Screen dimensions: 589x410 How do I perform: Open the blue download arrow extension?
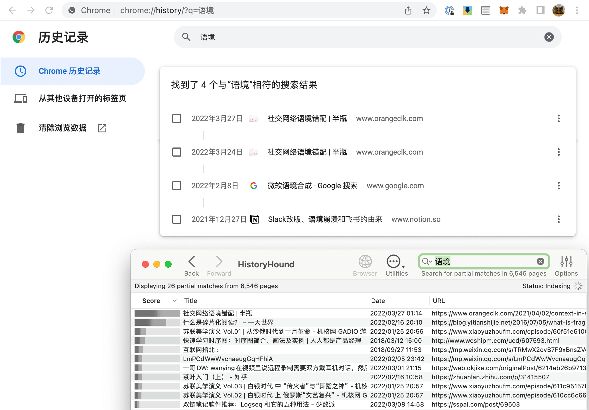pos(468,11)
